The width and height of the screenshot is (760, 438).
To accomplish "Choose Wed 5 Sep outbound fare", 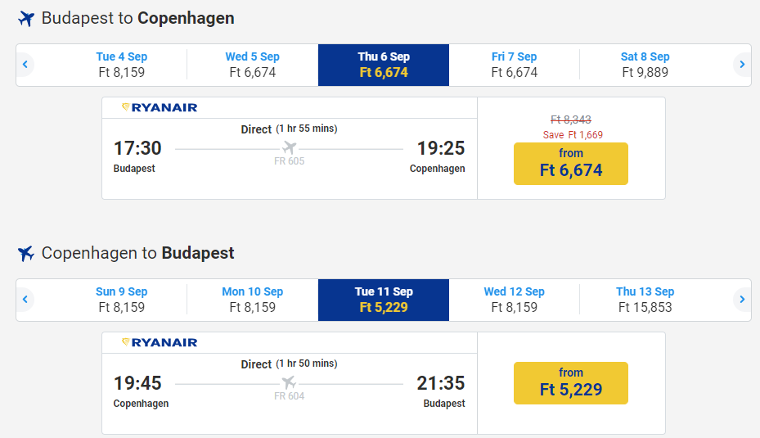I will tap(253, 65).
